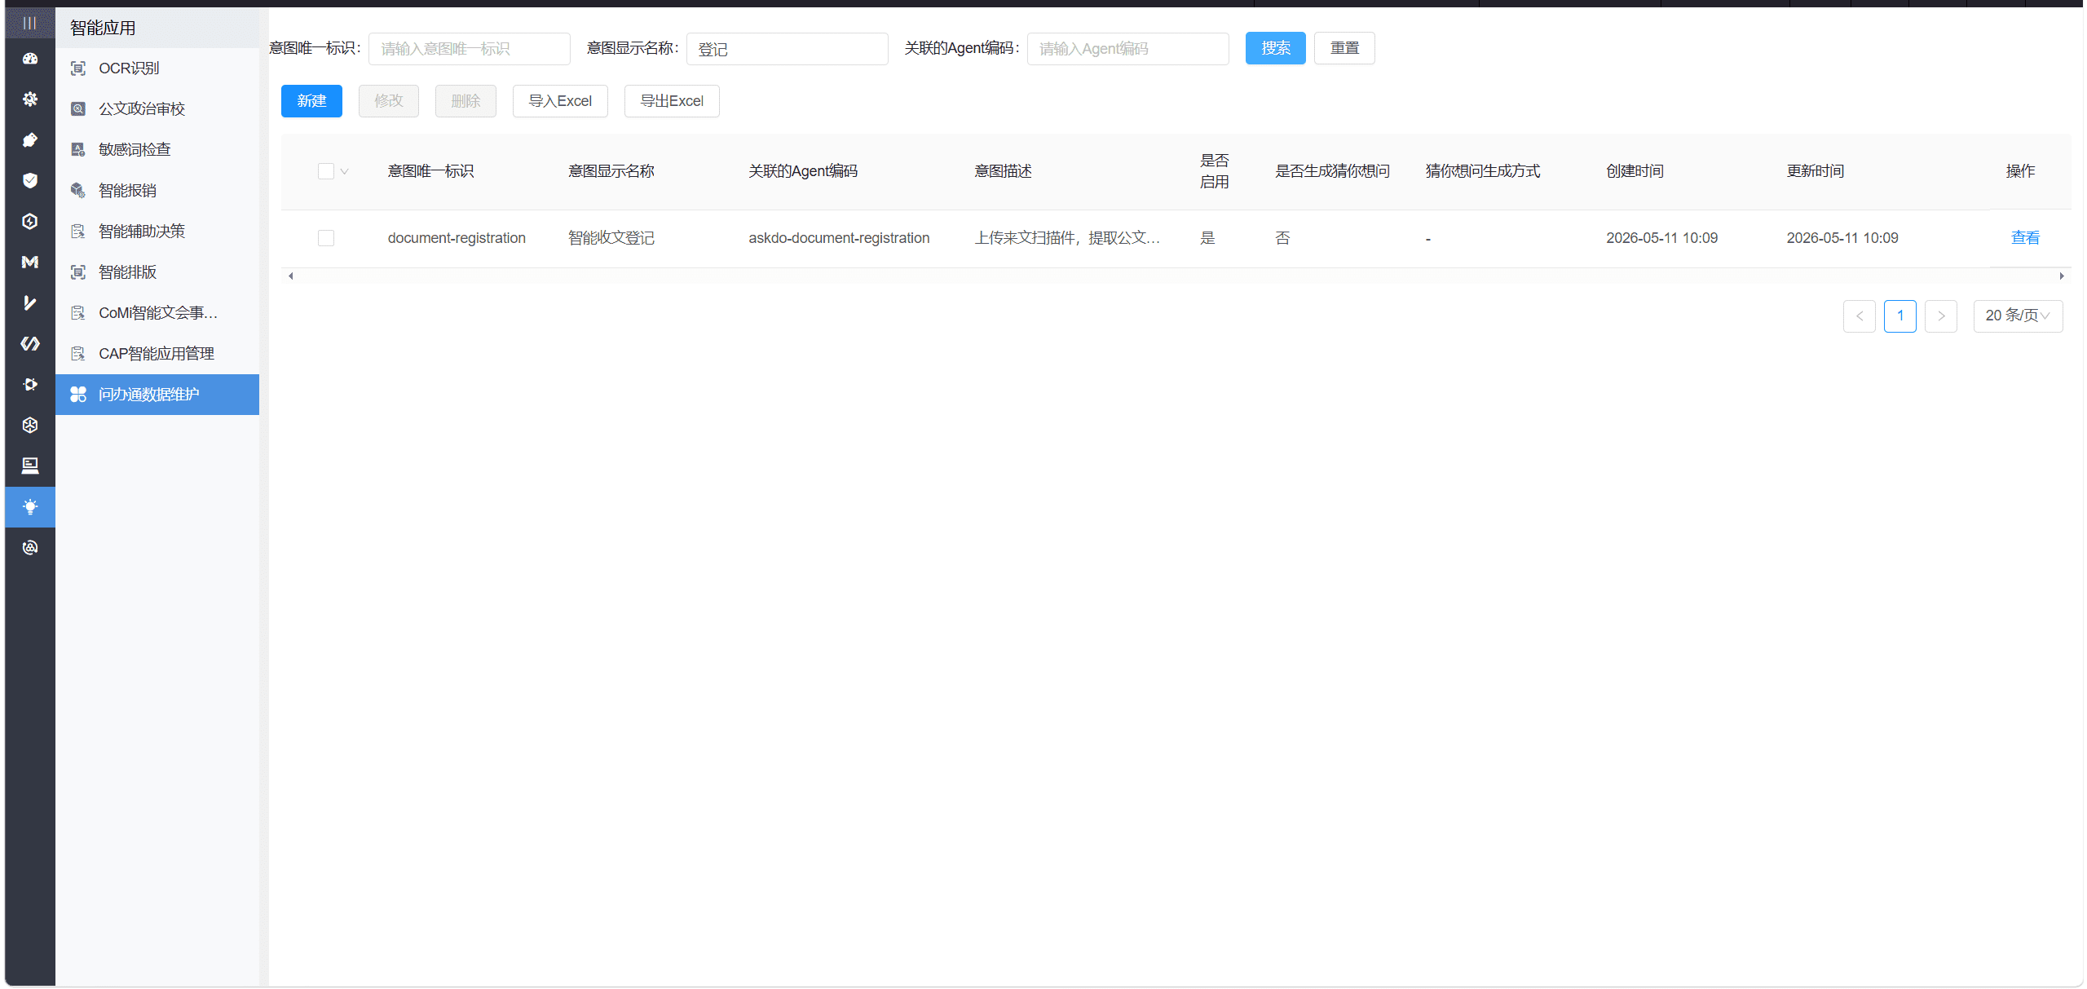This screenshot has height=989, width=2087.
Task: Open the V-shaped icon in dark sidebar
Action: click(30, 302)
